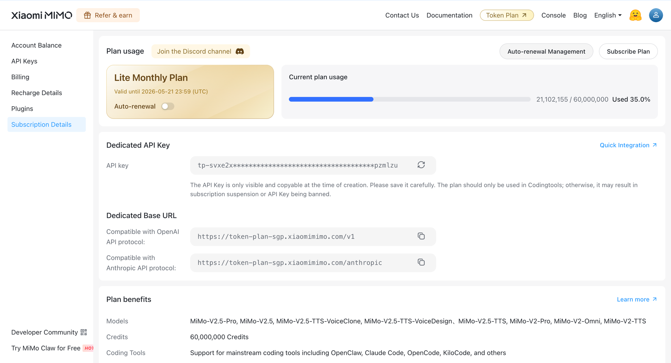Go to the Console
The width and height of the screenshot is (671, 363).
553,15
